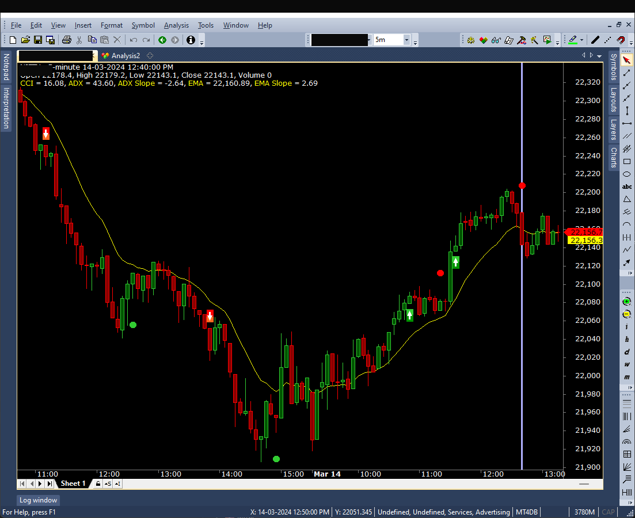
Task: Go back with the green left arrow
Action: click(x=162, y=40)
